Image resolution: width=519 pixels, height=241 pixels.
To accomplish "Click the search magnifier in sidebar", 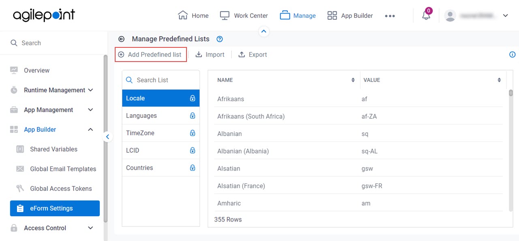I will click(x=14, y=43).
